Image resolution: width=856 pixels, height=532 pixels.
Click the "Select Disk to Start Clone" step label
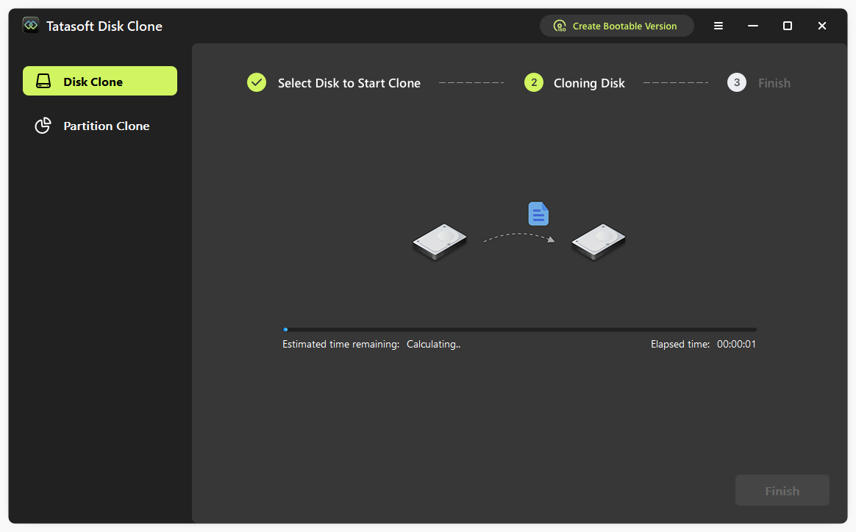pos(349,83)
